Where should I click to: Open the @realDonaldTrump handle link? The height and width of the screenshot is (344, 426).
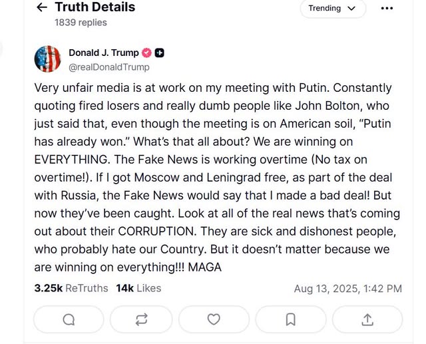pyautogui.click(x=109, y=67)
